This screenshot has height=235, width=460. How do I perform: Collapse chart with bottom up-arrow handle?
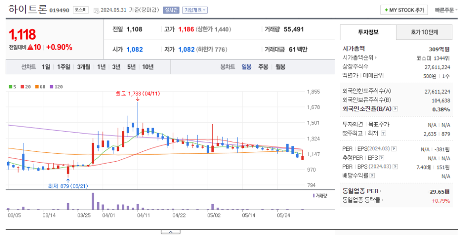click(x=170, y=232)
